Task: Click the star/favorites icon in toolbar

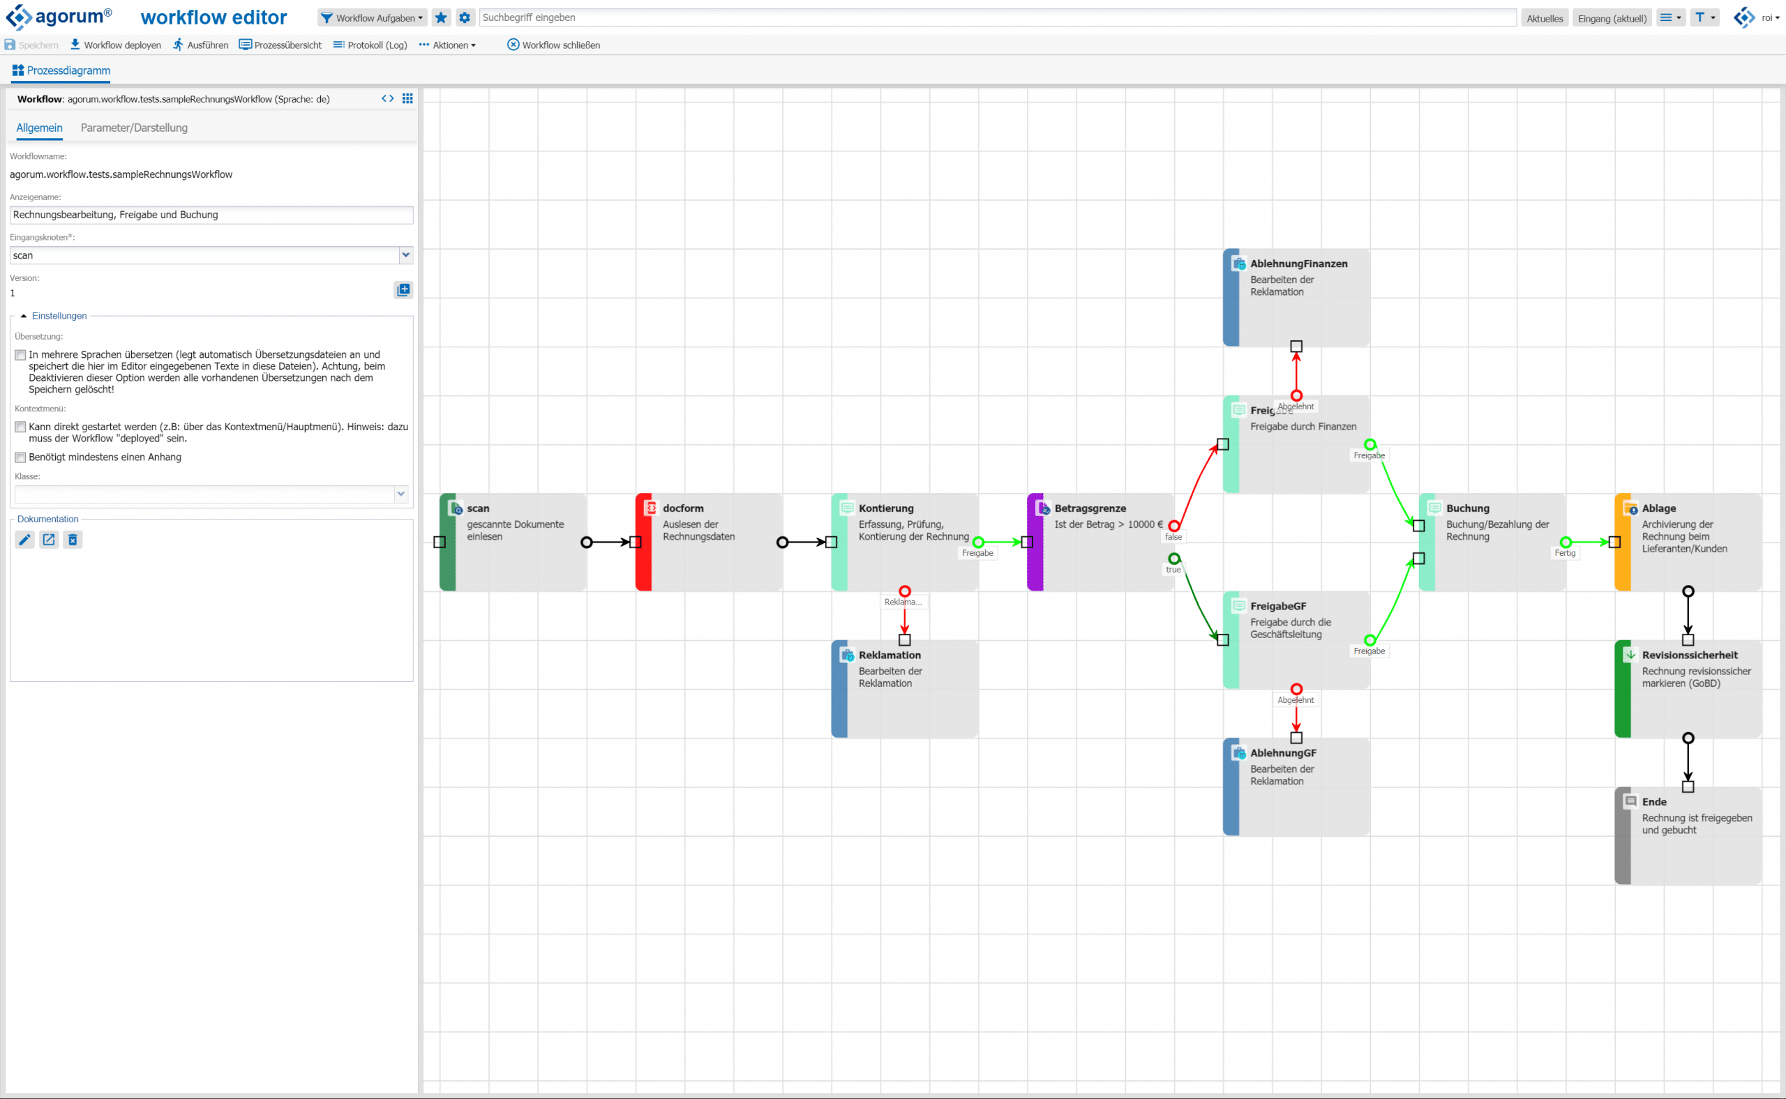Action: pyautogui.click(x=443, y=18)
